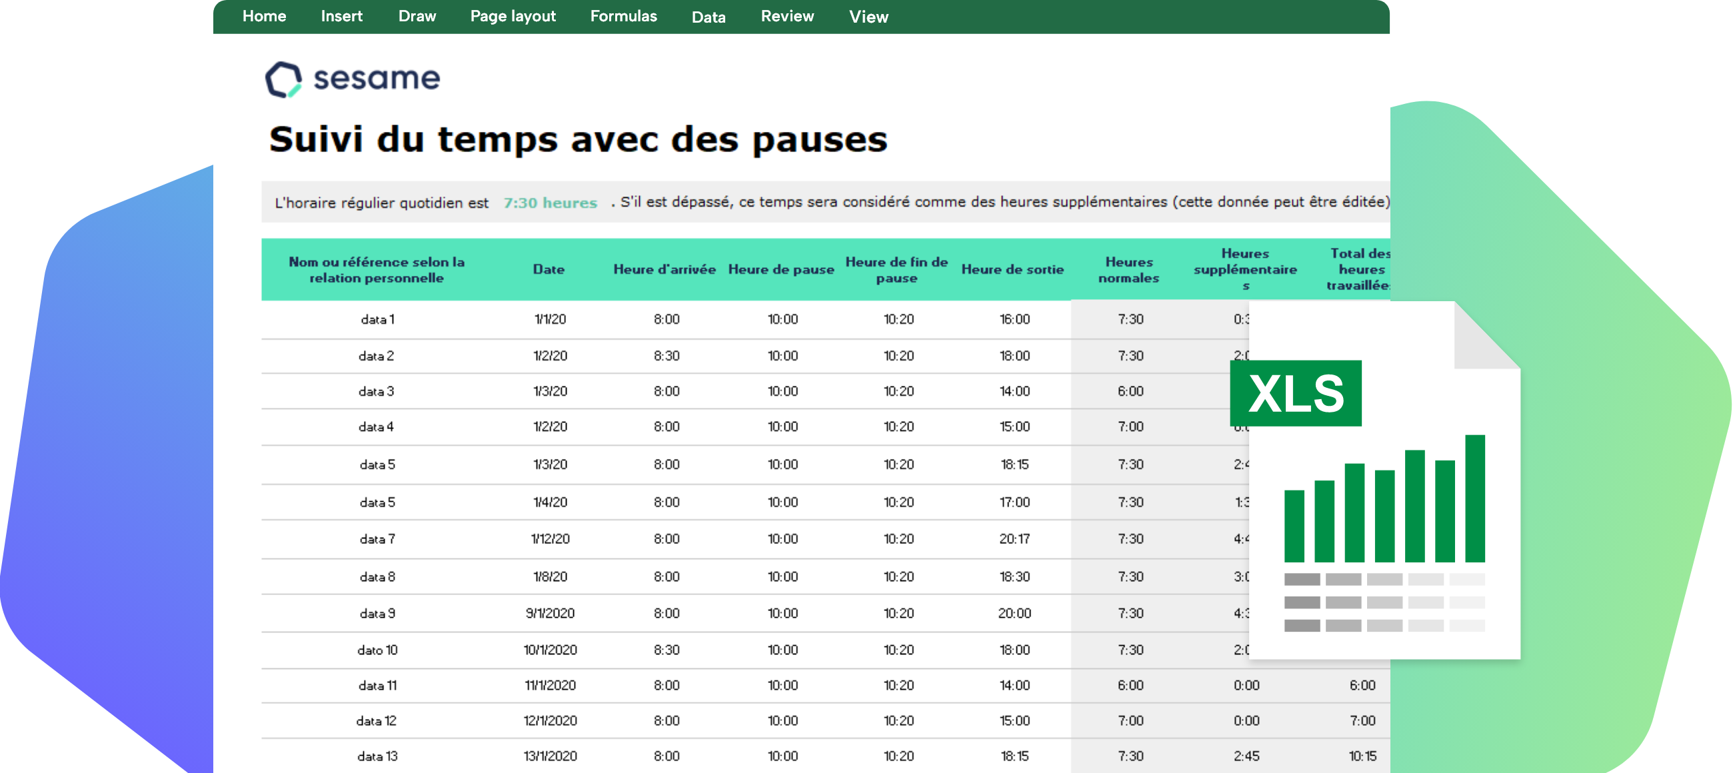Viewport: 1733px width, 773px height.
Task: Select the date cell '11/1/2020'
Action: pyautogui.click(x=550, y=685)
